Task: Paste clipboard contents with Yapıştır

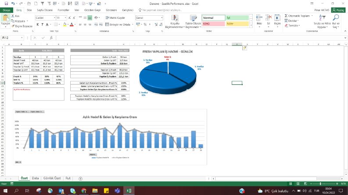Action: [x=5, y=21]
